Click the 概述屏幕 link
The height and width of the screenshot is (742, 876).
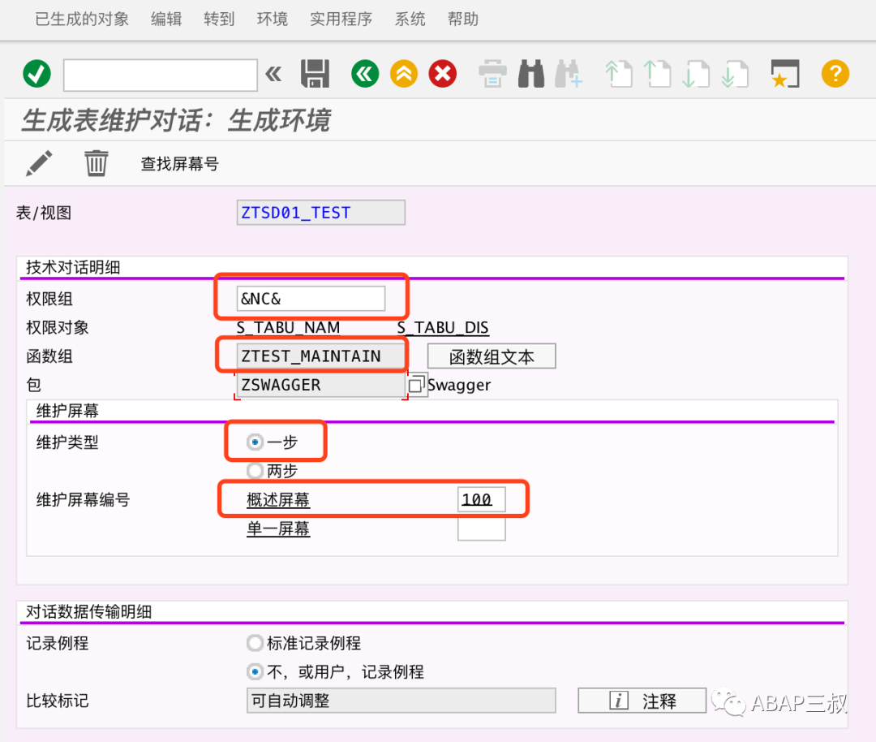coord(278,499)
